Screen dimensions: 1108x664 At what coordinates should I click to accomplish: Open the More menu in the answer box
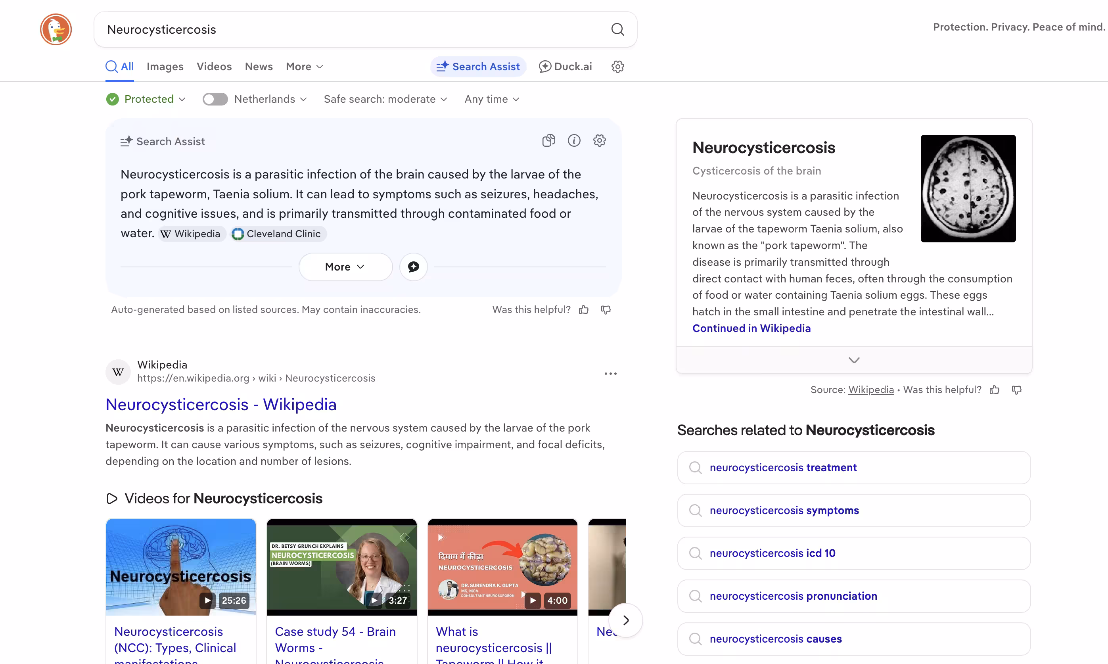(x=345, y=266)
